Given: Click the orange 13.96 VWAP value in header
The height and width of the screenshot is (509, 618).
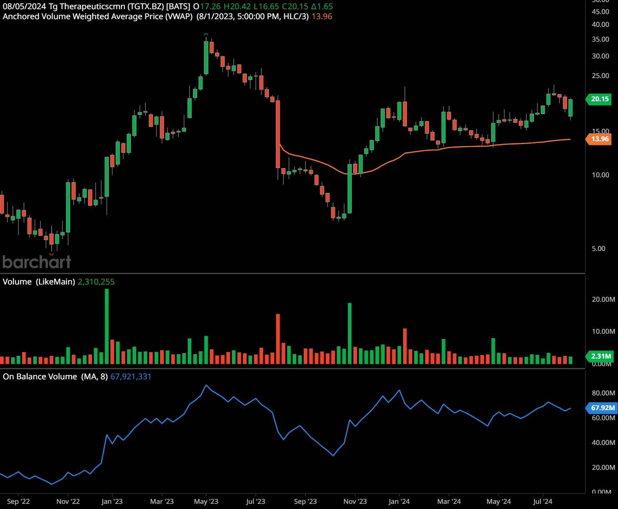Looking at the screenshot, I should pos(322,16).
